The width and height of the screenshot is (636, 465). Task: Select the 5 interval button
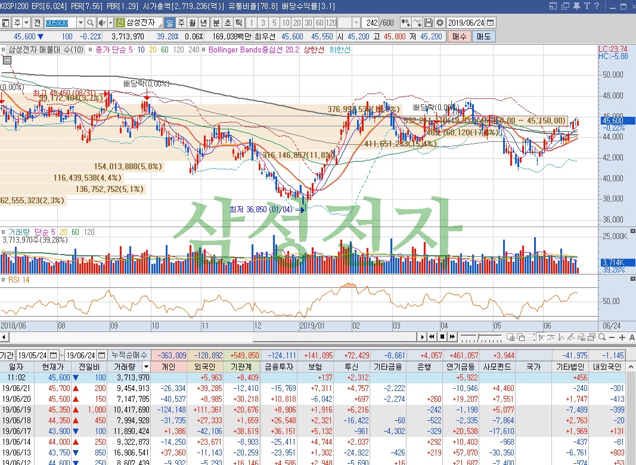pos(274,23)
